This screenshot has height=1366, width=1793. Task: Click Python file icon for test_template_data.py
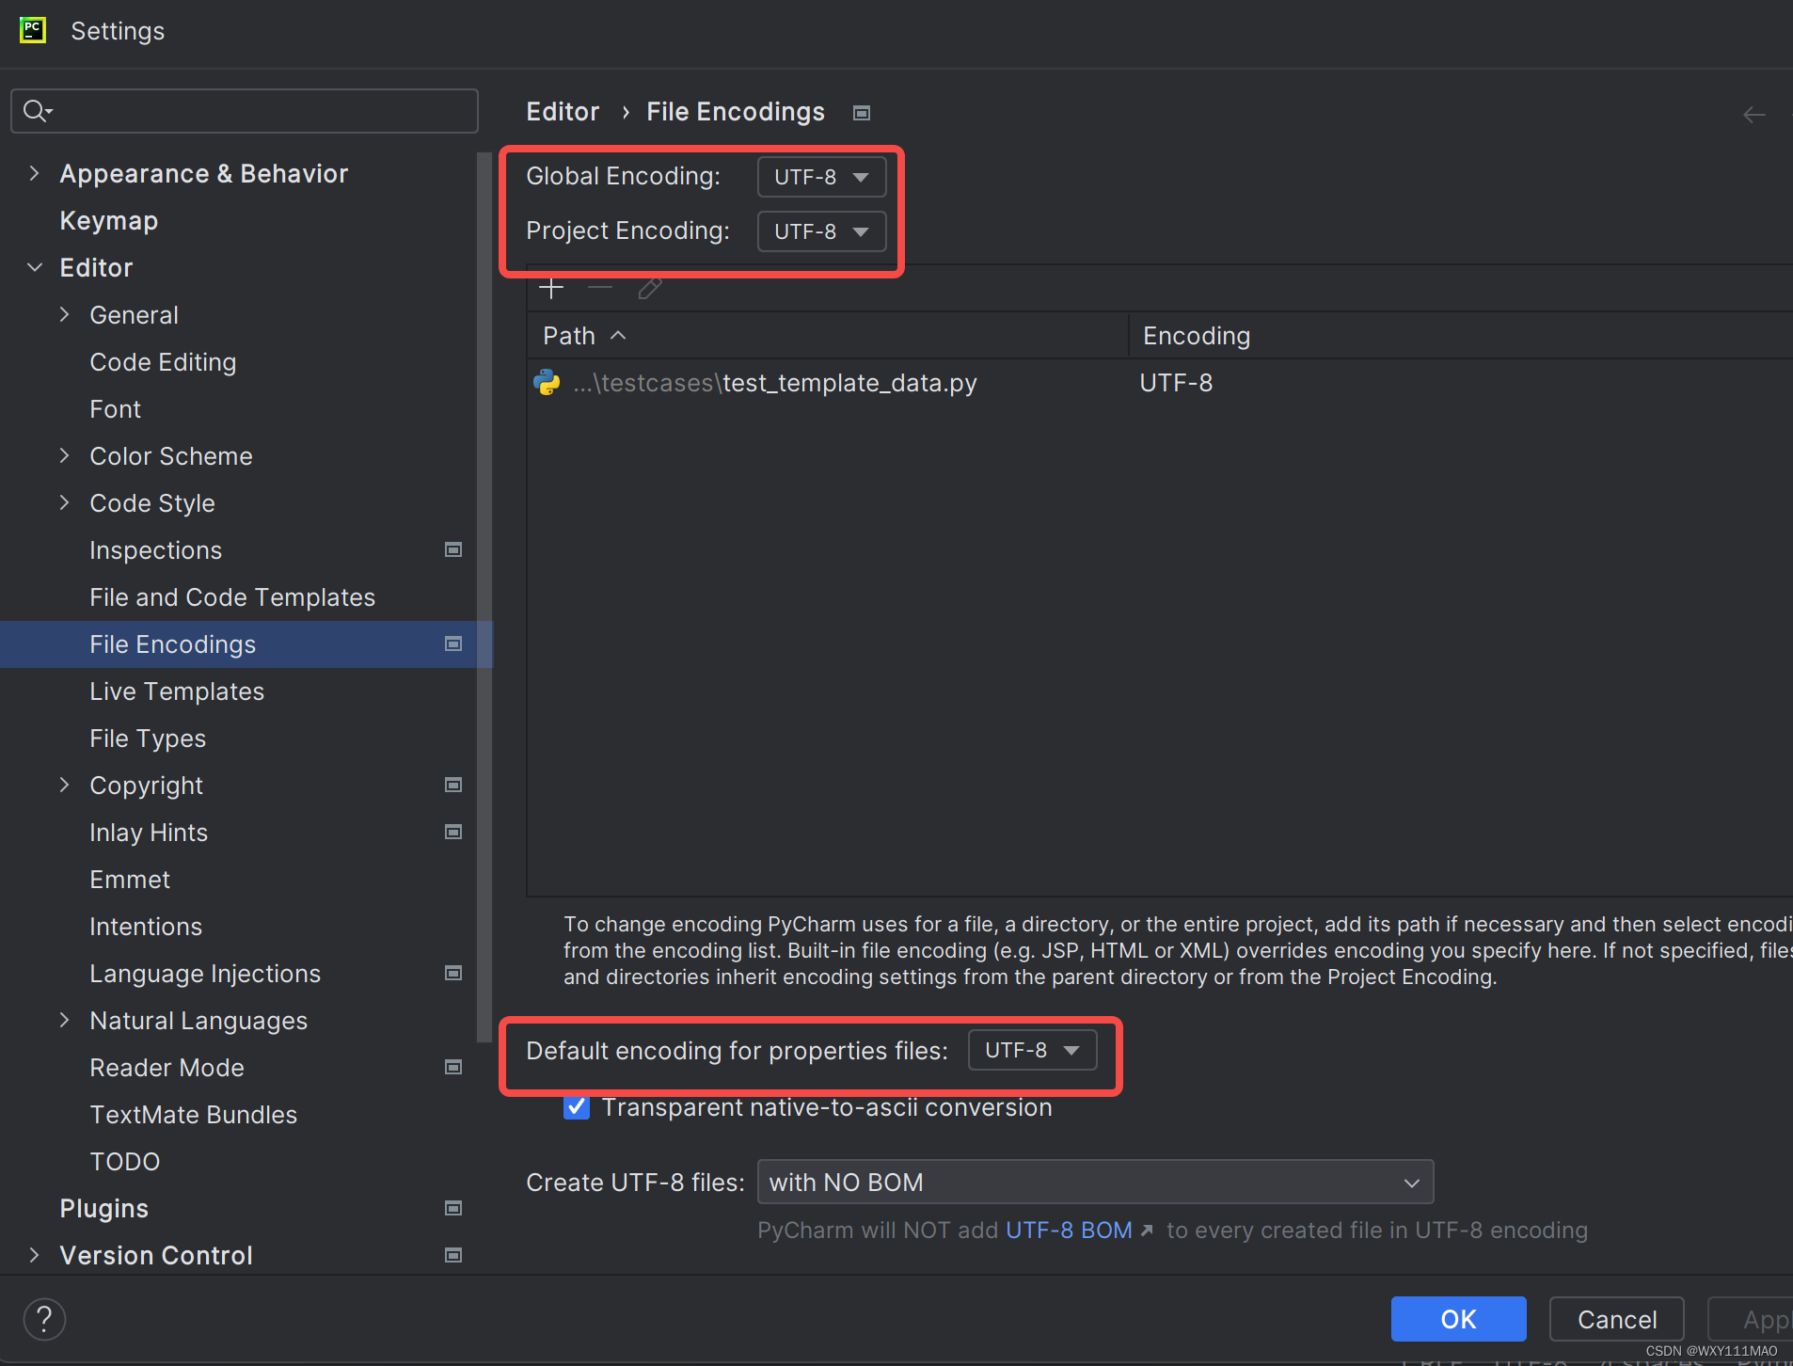pyautogui.click(x=547, y=383)
